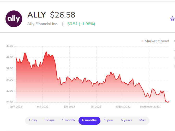Image resolution: width=175 pixels, height=131 pixels.
Task: Switch chart to 5 days view
Action: pos(49,120)
